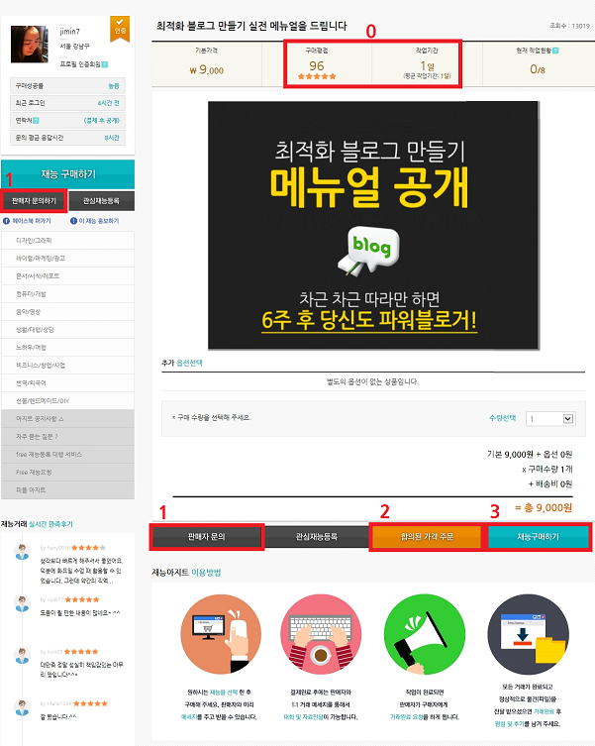
Task: Click the large 재능 구매하기 sidebar button
Action: coord(67,174)
